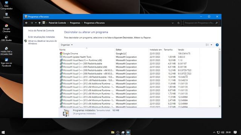Click the active Control Panel taskbar icon
241x135 pixels.
[x=128, y=132]
